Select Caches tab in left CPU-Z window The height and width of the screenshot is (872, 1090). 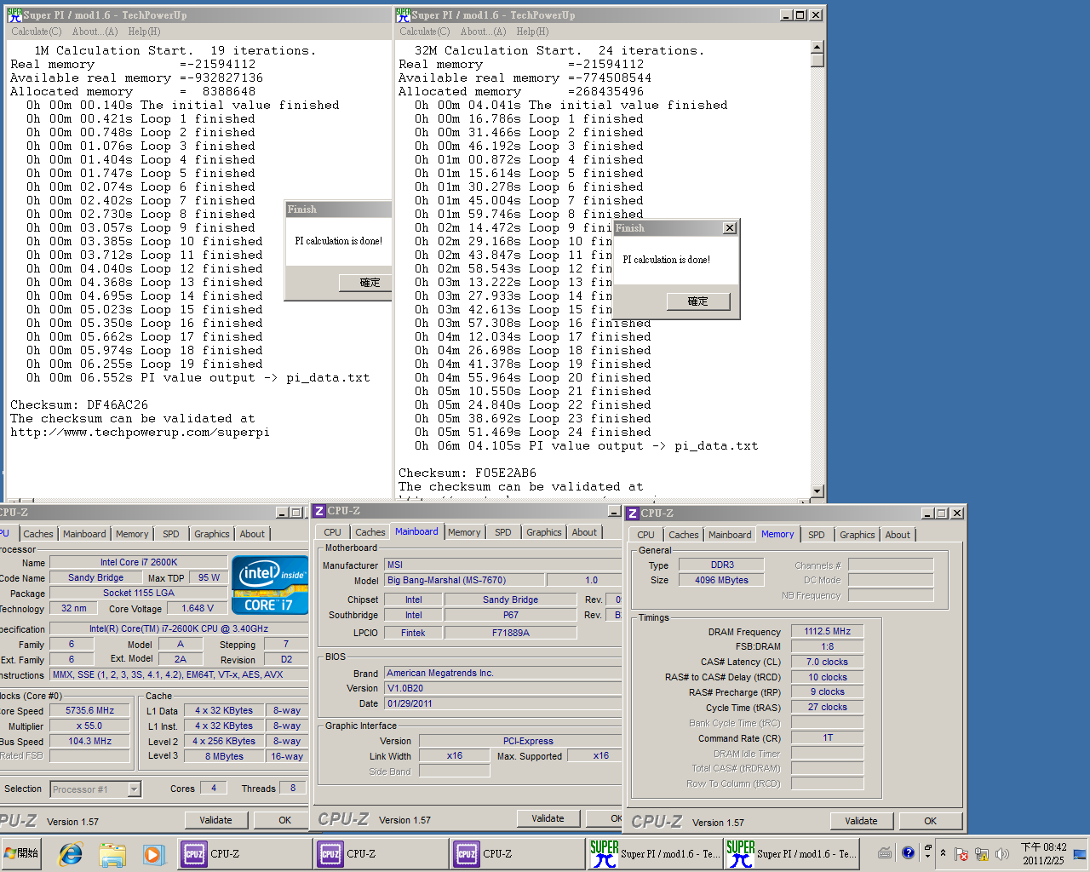point(38,534)
